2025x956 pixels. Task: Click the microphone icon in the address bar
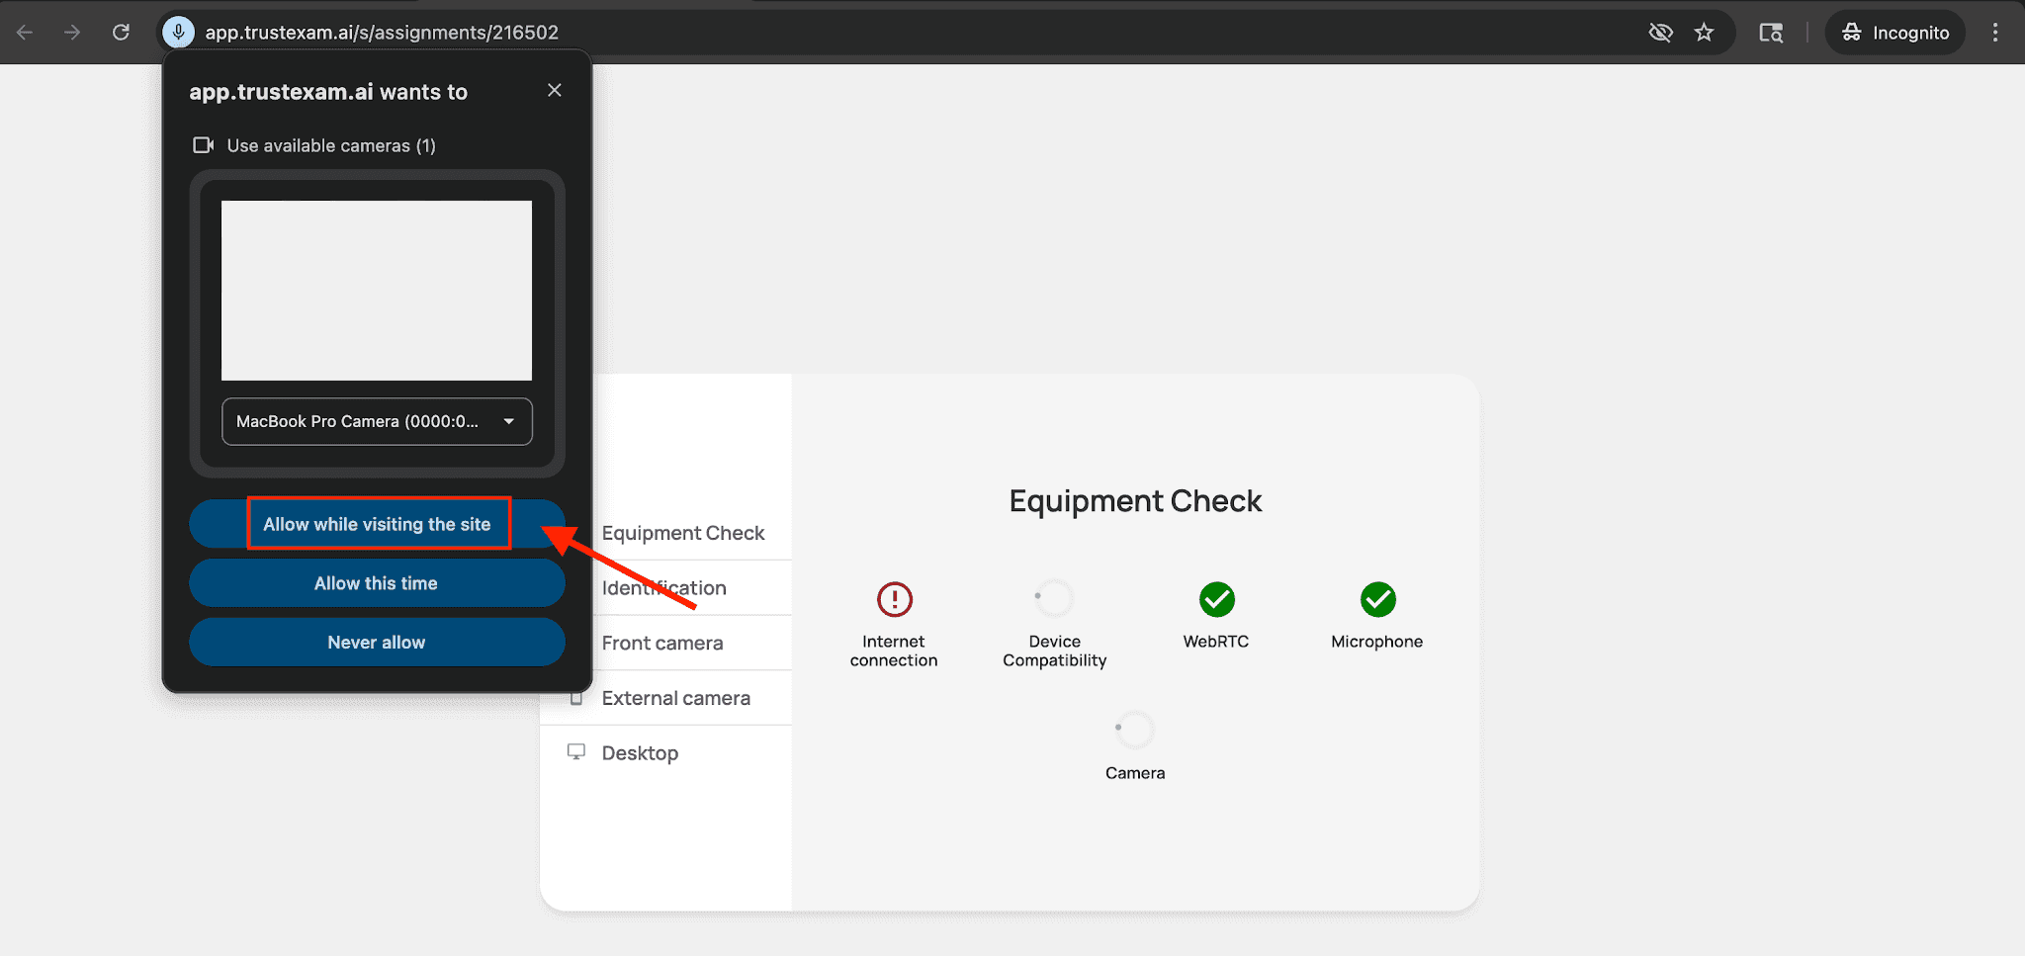point(178,33)
